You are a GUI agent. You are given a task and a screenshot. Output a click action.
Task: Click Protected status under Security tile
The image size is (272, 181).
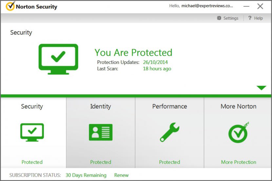pyautogui.click(x=32, y=162)
